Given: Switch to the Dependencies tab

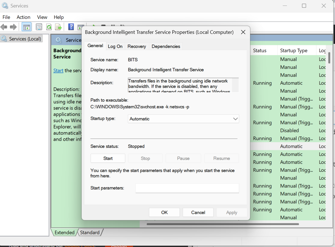Looking at the screenshot, I should 166,46.
